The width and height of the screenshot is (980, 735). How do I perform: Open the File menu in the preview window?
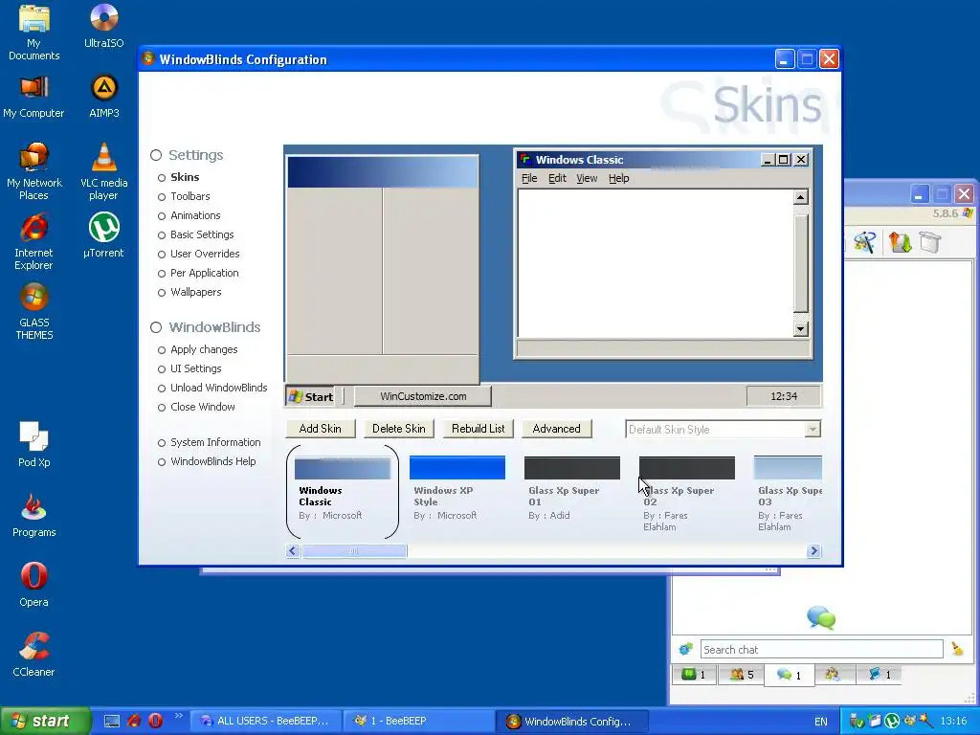pyautogui.click(x=529, y=179)
